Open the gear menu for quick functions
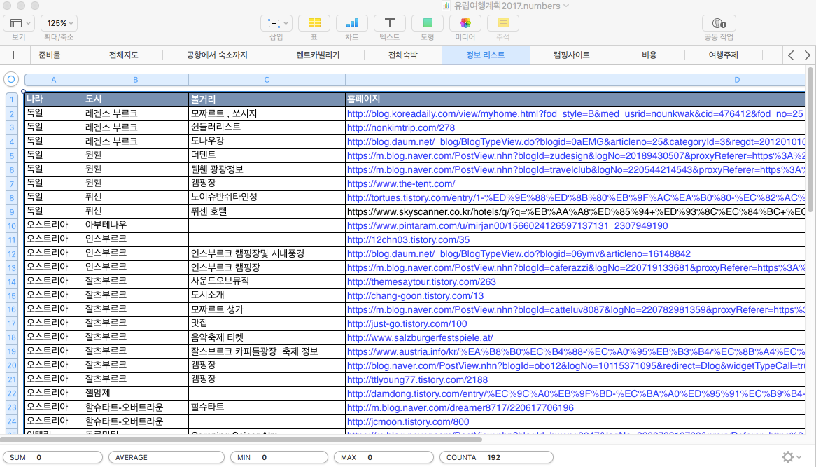The height and width of the screenshot is (467, 816). pyautogui.click(x=791, y=457)
